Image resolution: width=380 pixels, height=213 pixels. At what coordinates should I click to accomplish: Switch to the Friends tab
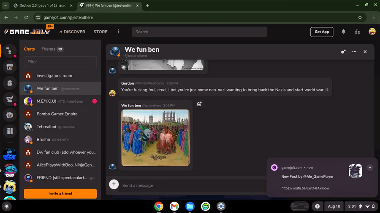tap(52, 49)
